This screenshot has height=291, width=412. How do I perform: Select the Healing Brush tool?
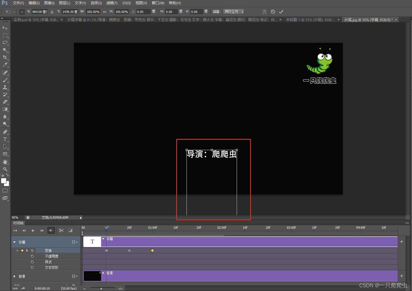point(5,73)
